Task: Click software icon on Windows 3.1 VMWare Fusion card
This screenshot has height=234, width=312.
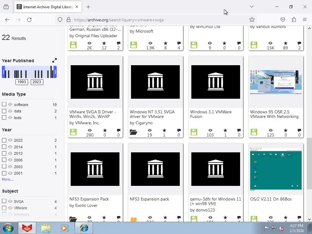Action: pos(194,132)
